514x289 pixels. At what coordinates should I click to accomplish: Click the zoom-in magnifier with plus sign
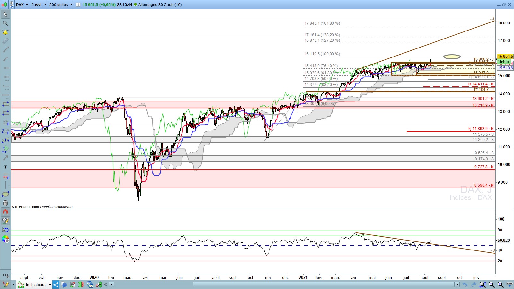coord(501,285)
